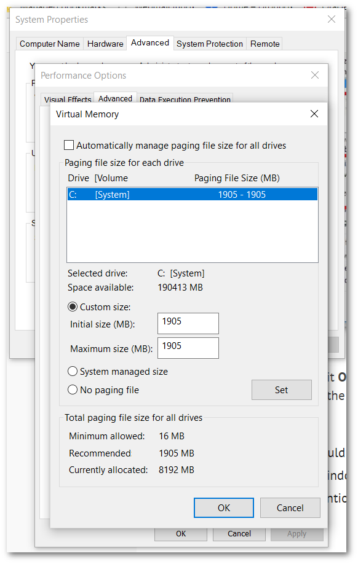Close the Performance Options window
This screenshot has width=358, height=564.
[315, 75]
